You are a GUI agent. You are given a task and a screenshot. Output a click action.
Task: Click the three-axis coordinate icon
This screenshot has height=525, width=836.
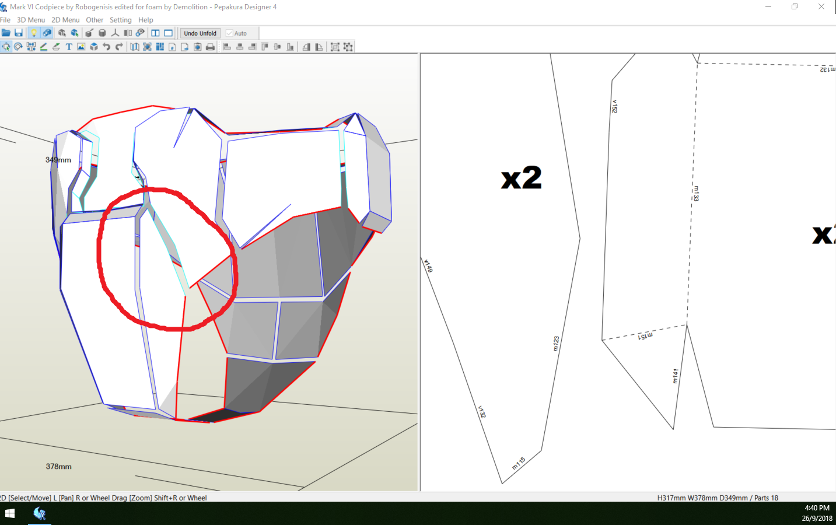click(x=115, y=33)
